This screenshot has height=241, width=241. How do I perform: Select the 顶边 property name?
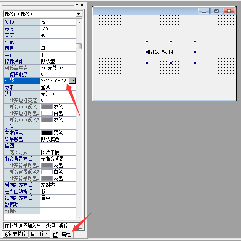click(x=22, y=22)
